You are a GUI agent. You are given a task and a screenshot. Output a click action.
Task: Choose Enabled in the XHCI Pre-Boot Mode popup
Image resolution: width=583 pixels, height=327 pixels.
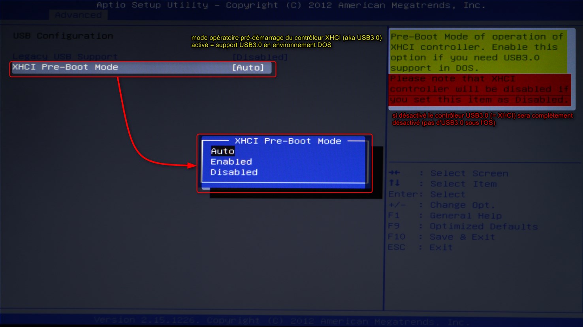(x=231, y=162)
